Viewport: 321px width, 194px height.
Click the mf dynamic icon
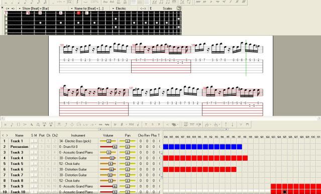tap(224, 2)
